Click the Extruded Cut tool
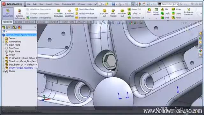 point(104,13)
